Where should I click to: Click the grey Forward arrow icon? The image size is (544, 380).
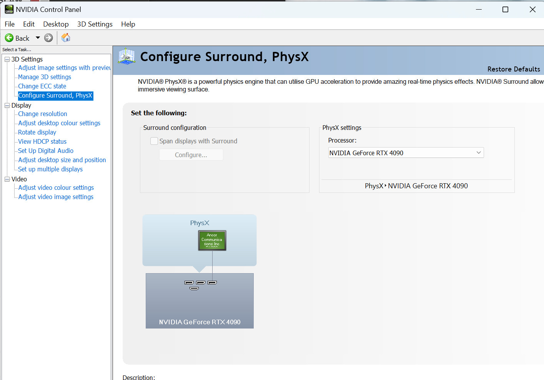[x=48, y=38]
